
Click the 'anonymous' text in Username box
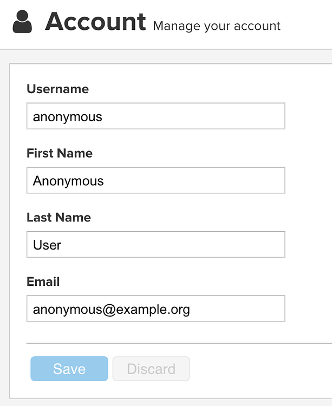pos(68,117)
